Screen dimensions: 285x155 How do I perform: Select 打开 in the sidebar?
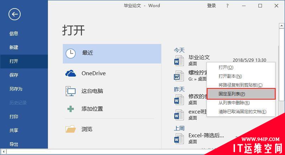[24, 61]
